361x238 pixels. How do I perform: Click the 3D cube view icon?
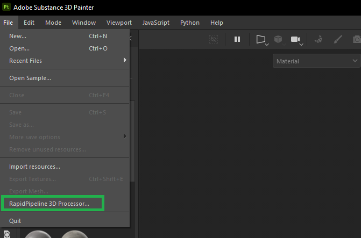pyautogui.click(x=278, y=40)
